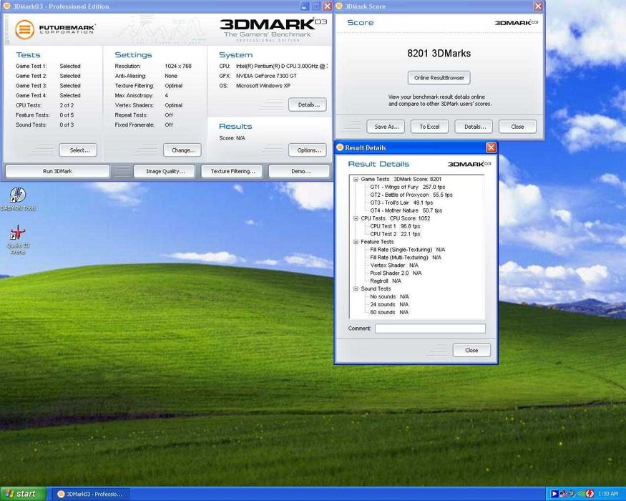Click Save As in the Score window
Image resolution: width=626 pixels, height=501 pixels.
point(386,127)
